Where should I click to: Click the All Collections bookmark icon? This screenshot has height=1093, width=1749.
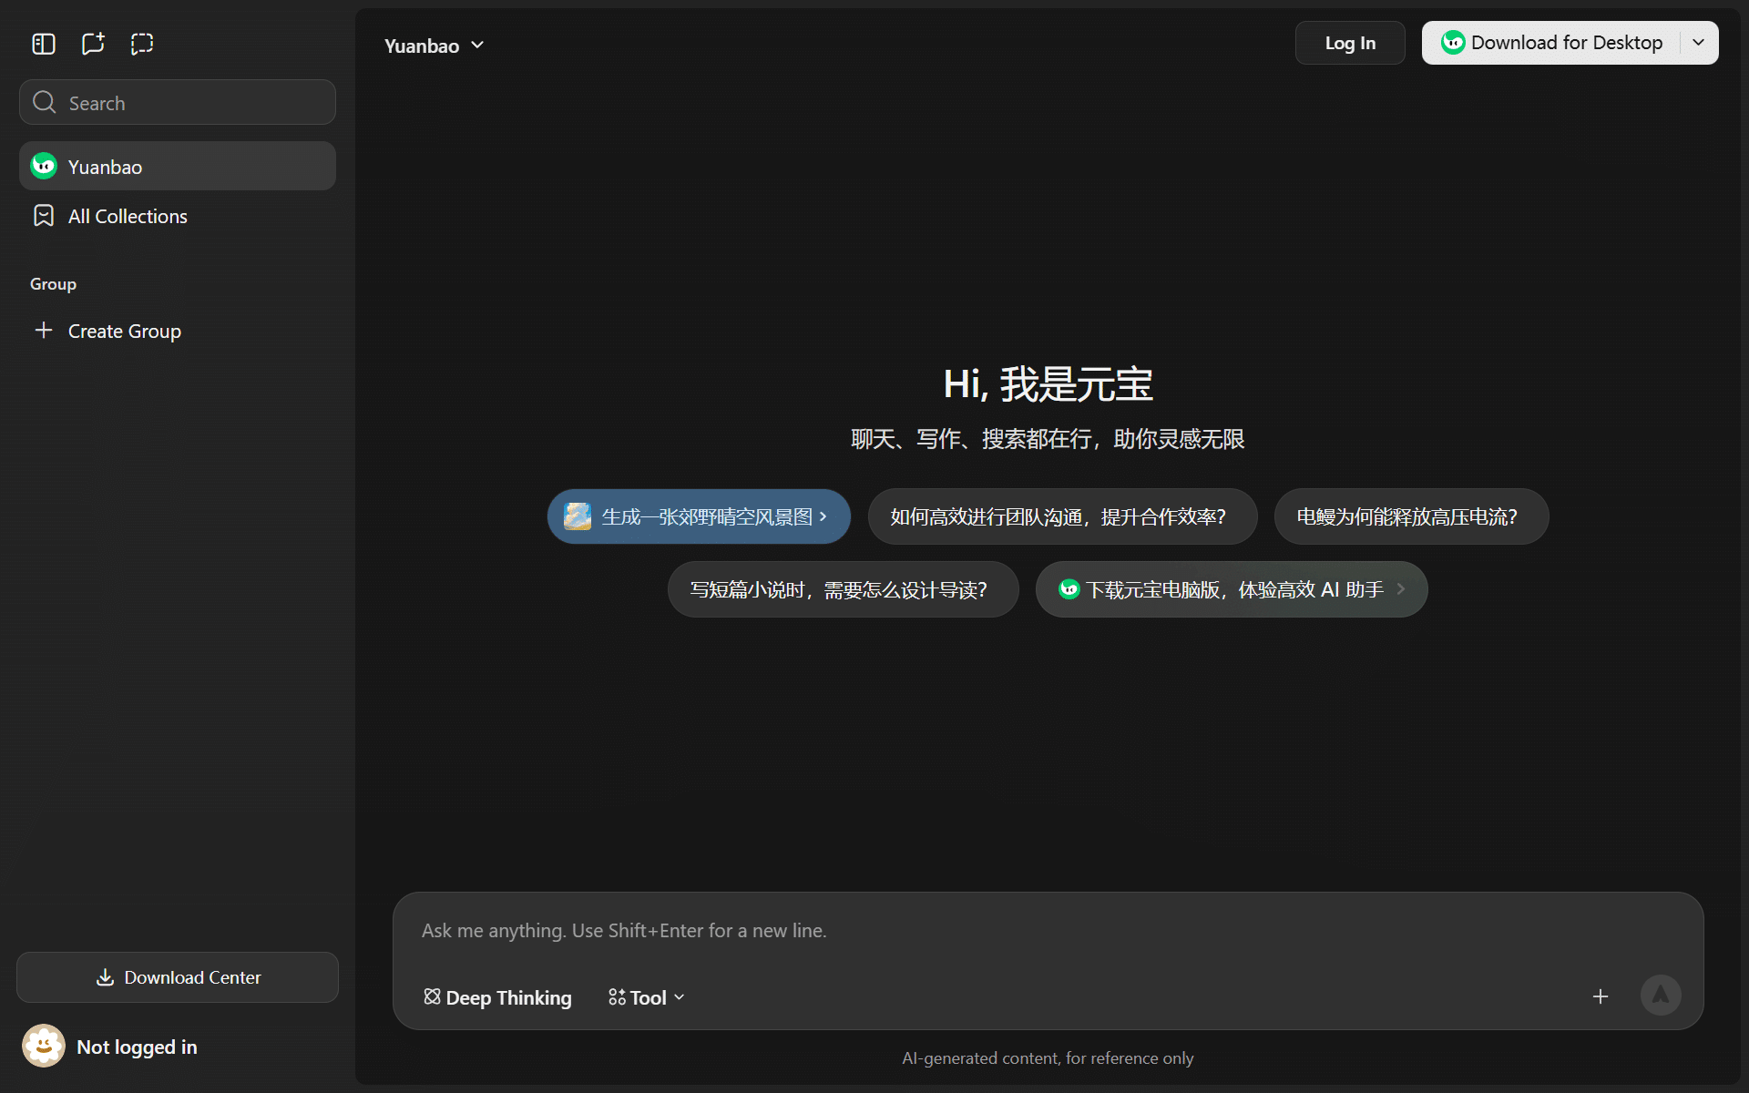(x=44, y=216)
